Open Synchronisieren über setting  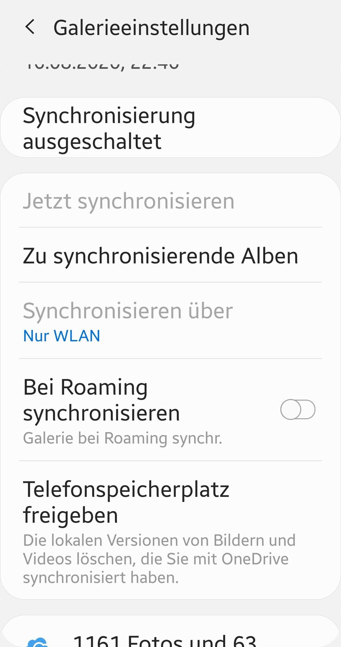pyautogui.click(x=170, y=321)
